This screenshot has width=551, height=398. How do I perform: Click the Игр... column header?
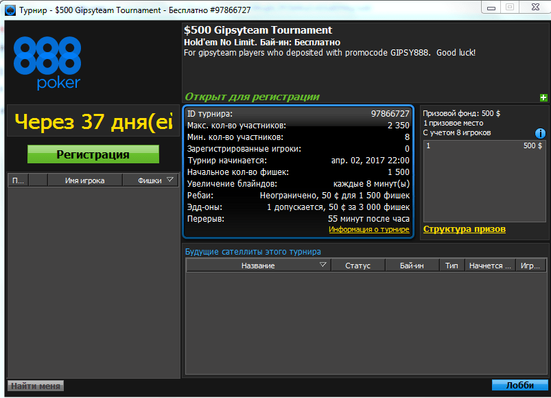coord(530,266)
